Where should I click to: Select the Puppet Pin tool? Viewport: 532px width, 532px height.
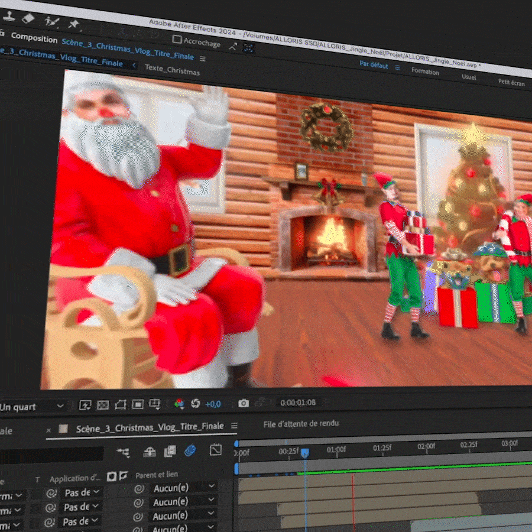(x=73, y=24)
